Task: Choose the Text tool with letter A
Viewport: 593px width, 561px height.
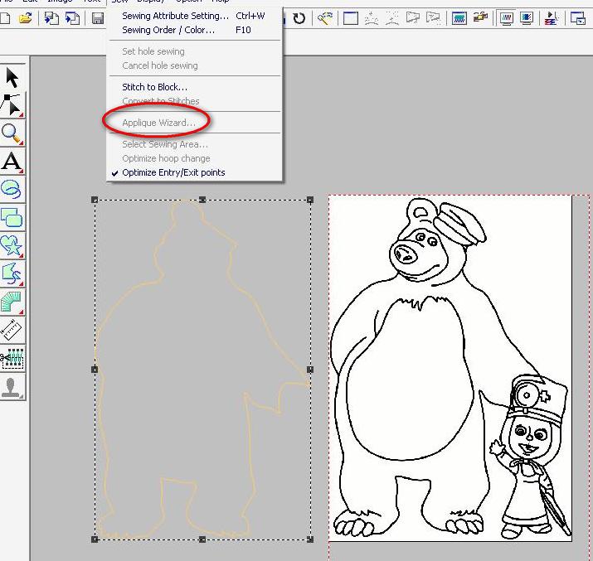Action: point(12,162)
